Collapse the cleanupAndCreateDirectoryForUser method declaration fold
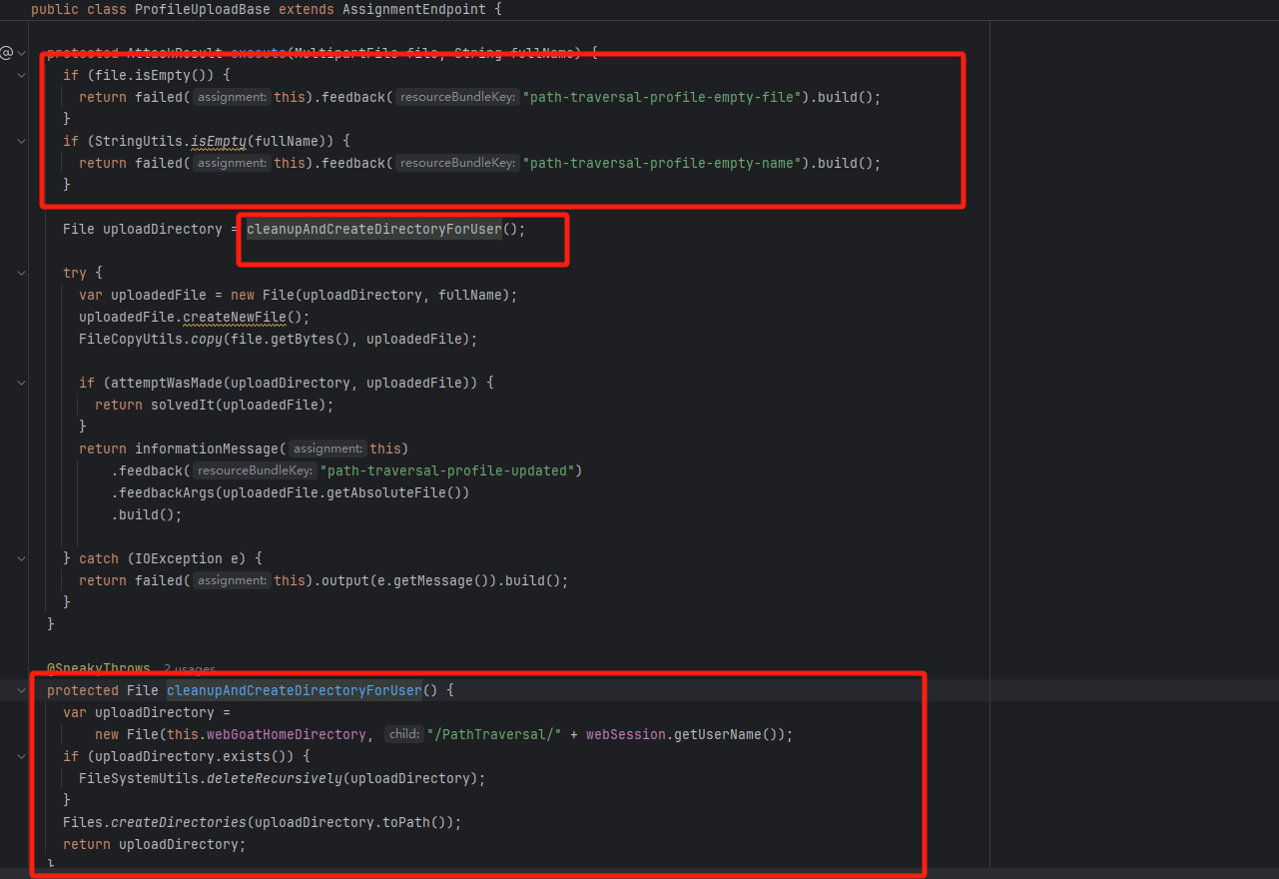Screen dimensions: 1279x879 (x=22, y=690)
